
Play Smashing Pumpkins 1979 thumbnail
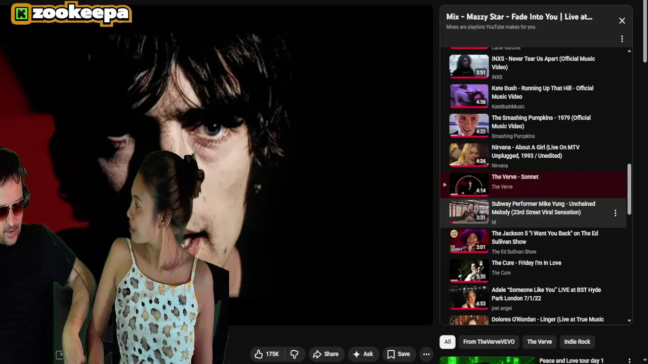pos(469,125)
